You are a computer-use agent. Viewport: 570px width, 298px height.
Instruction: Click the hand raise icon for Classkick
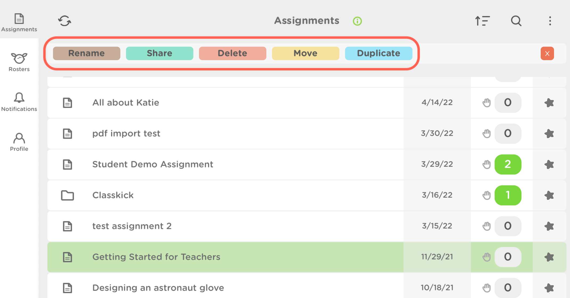click(x=487, y=195)
